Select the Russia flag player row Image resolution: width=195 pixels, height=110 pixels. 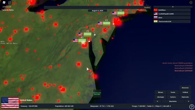point(172,18)
